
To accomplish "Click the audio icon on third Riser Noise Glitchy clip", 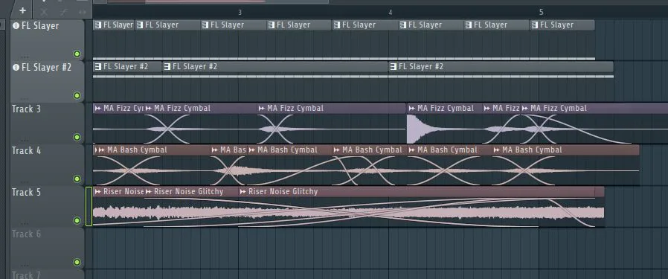I will [243, 192].
